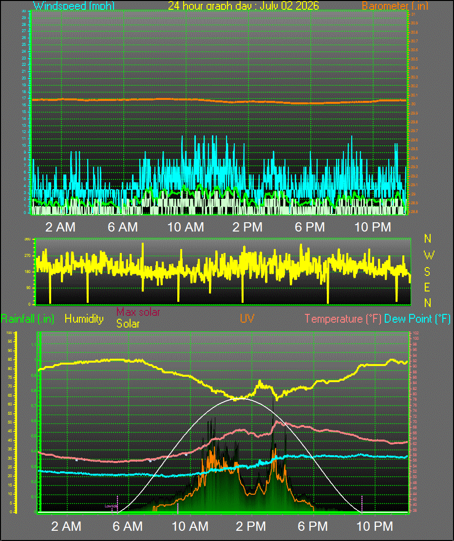Screen dimensions: 454x541
Task: Click the top "N" wind direction label
Action: [x=428, y=238]
